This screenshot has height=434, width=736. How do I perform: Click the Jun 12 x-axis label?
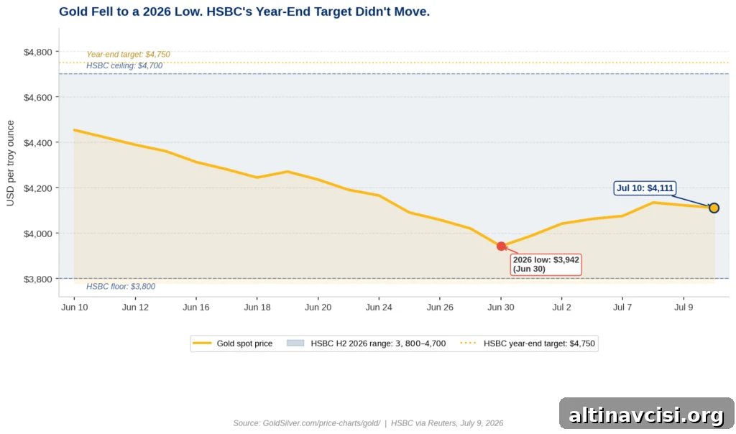click(x=135, y=308)
